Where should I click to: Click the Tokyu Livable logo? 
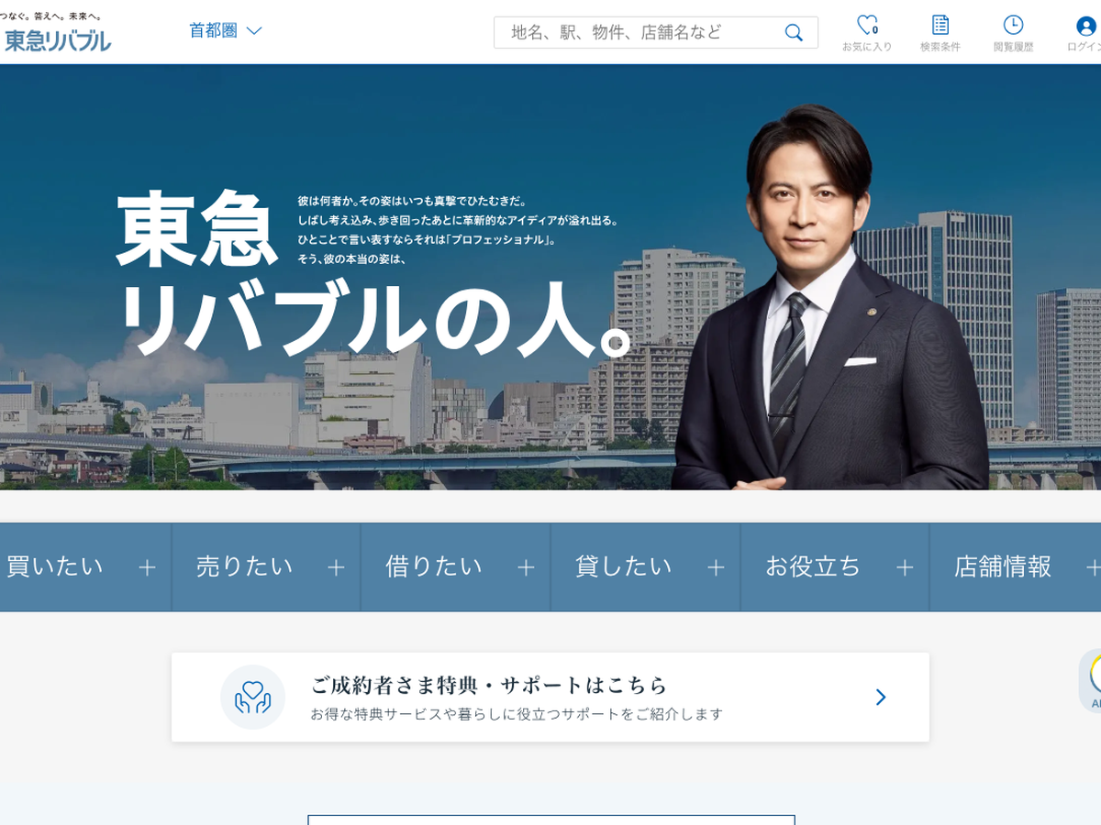click(x=56, y=33)
